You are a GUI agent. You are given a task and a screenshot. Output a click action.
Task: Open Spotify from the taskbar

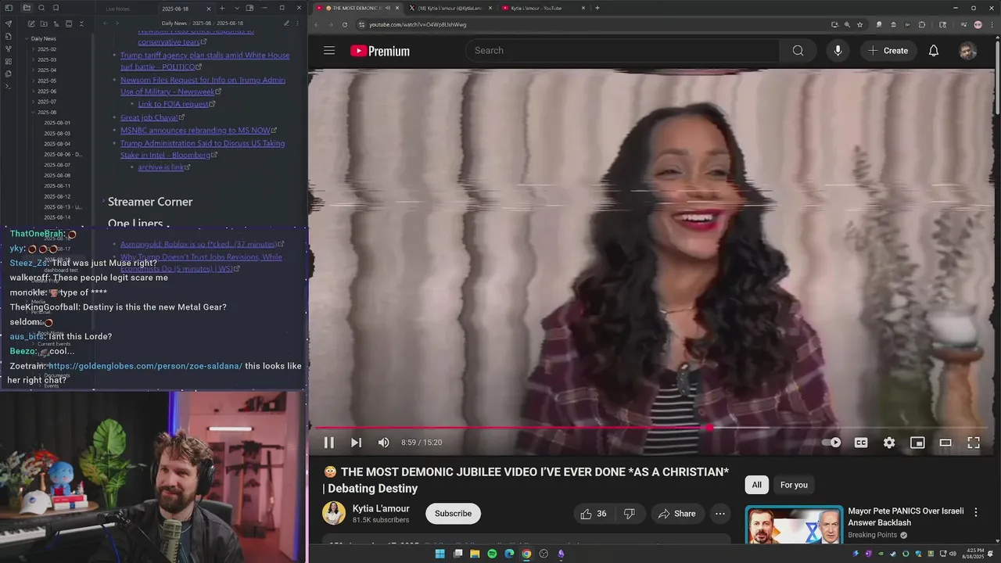tap(492, 554)
